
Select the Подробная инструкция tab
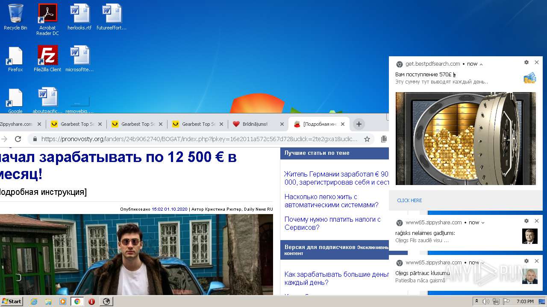[315, 124]
